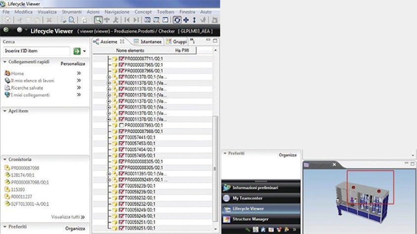Uncheck the T00057454/00;1 checkbox
Viewport: 417px width, 234px height.
(x=122, y=150)
